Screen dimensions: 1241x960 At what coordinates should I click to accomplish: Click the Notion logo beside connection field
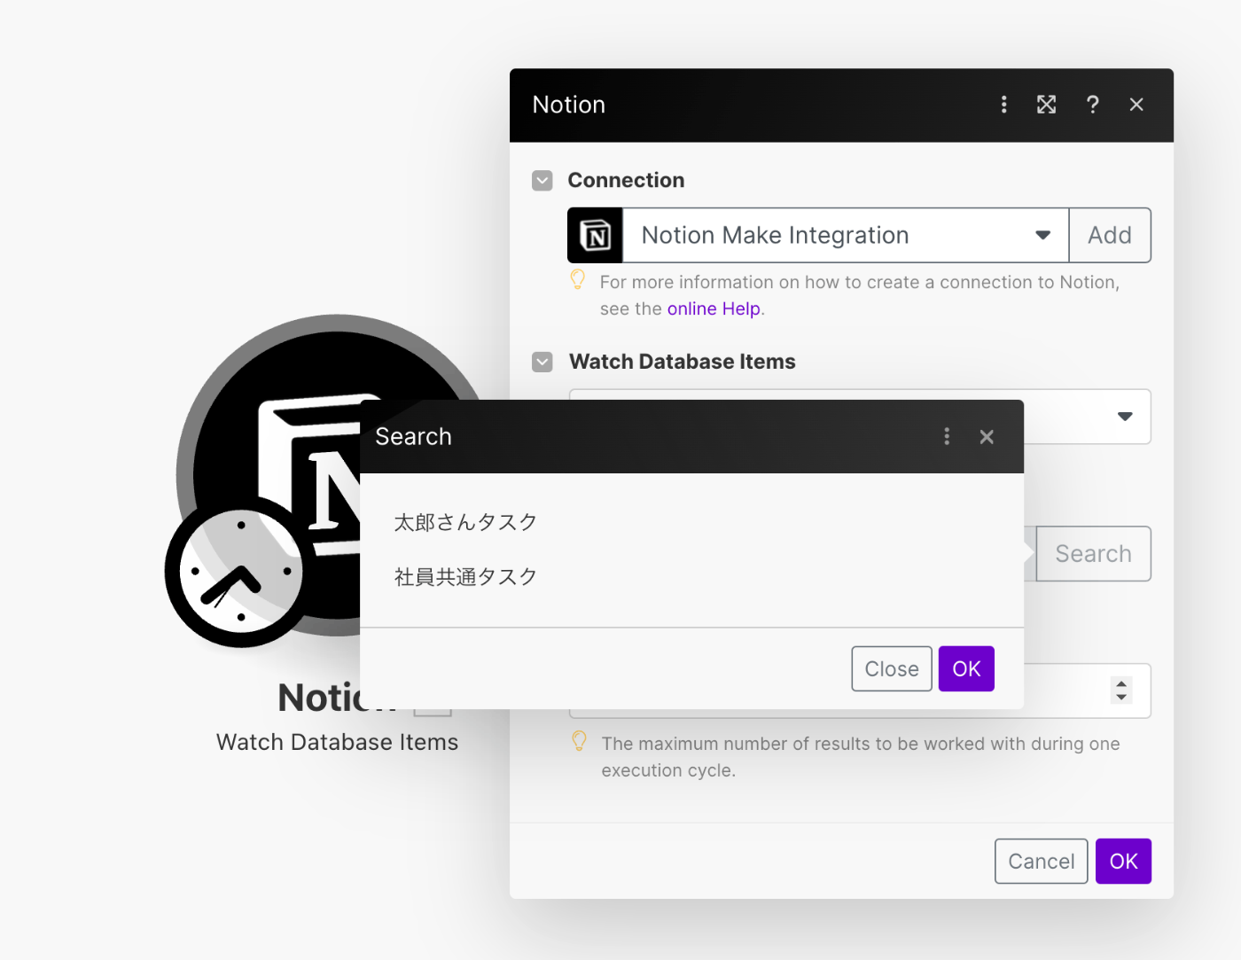point(595,235)
